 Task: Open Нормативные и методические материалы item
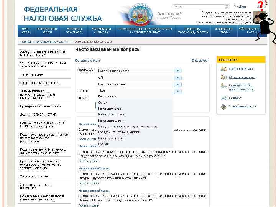(x=44, y=198)
